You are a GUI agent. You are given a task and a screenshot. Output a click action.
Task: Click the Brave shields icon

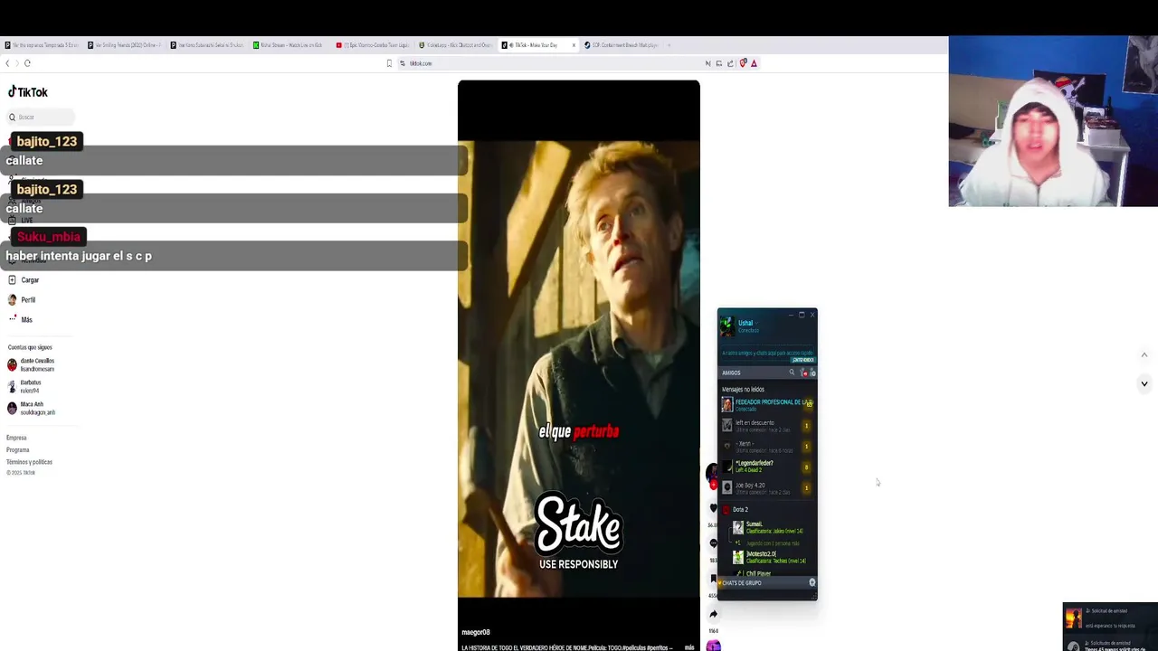(x=743, y=63)
